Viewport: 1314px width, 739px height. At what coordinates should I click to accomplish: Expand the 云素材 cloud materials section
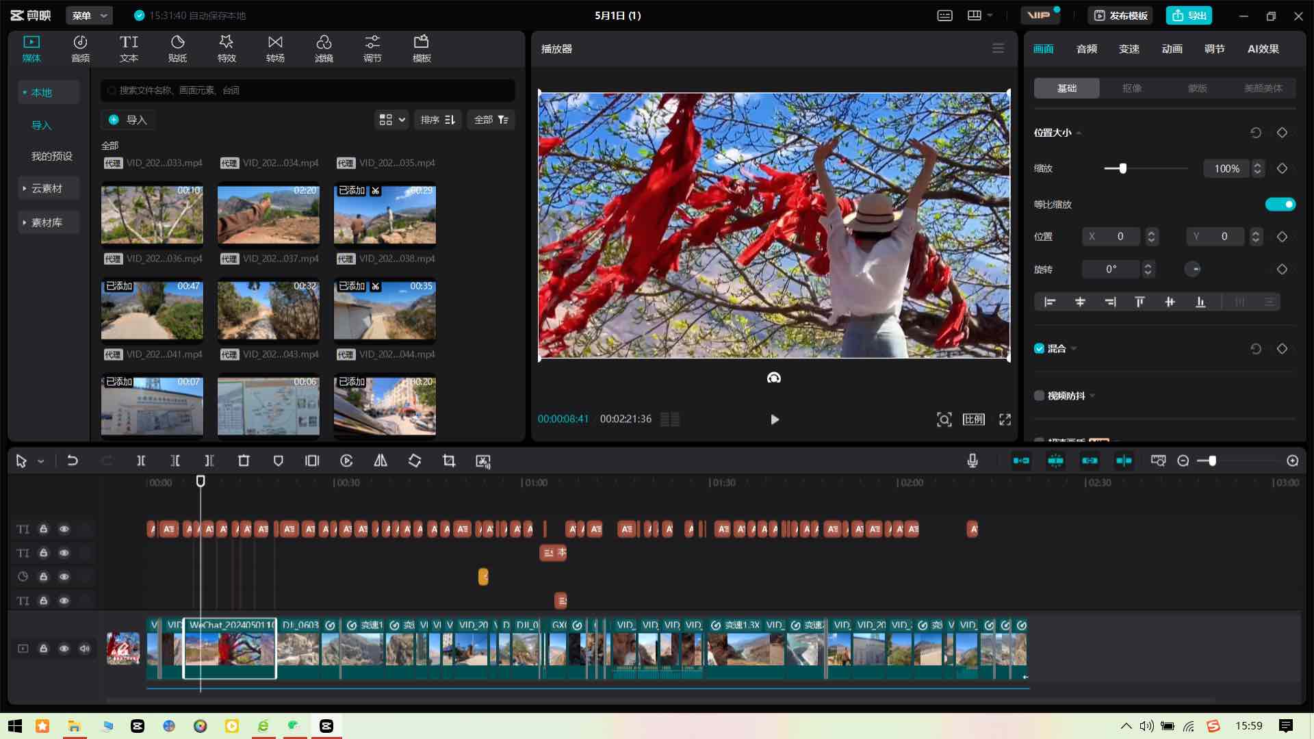[47, 188]
